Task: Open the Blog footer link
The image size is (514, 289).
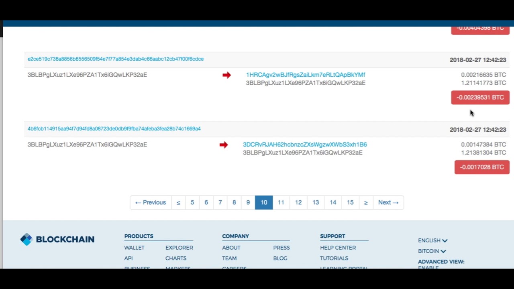Action: click(x=280, y=258)
